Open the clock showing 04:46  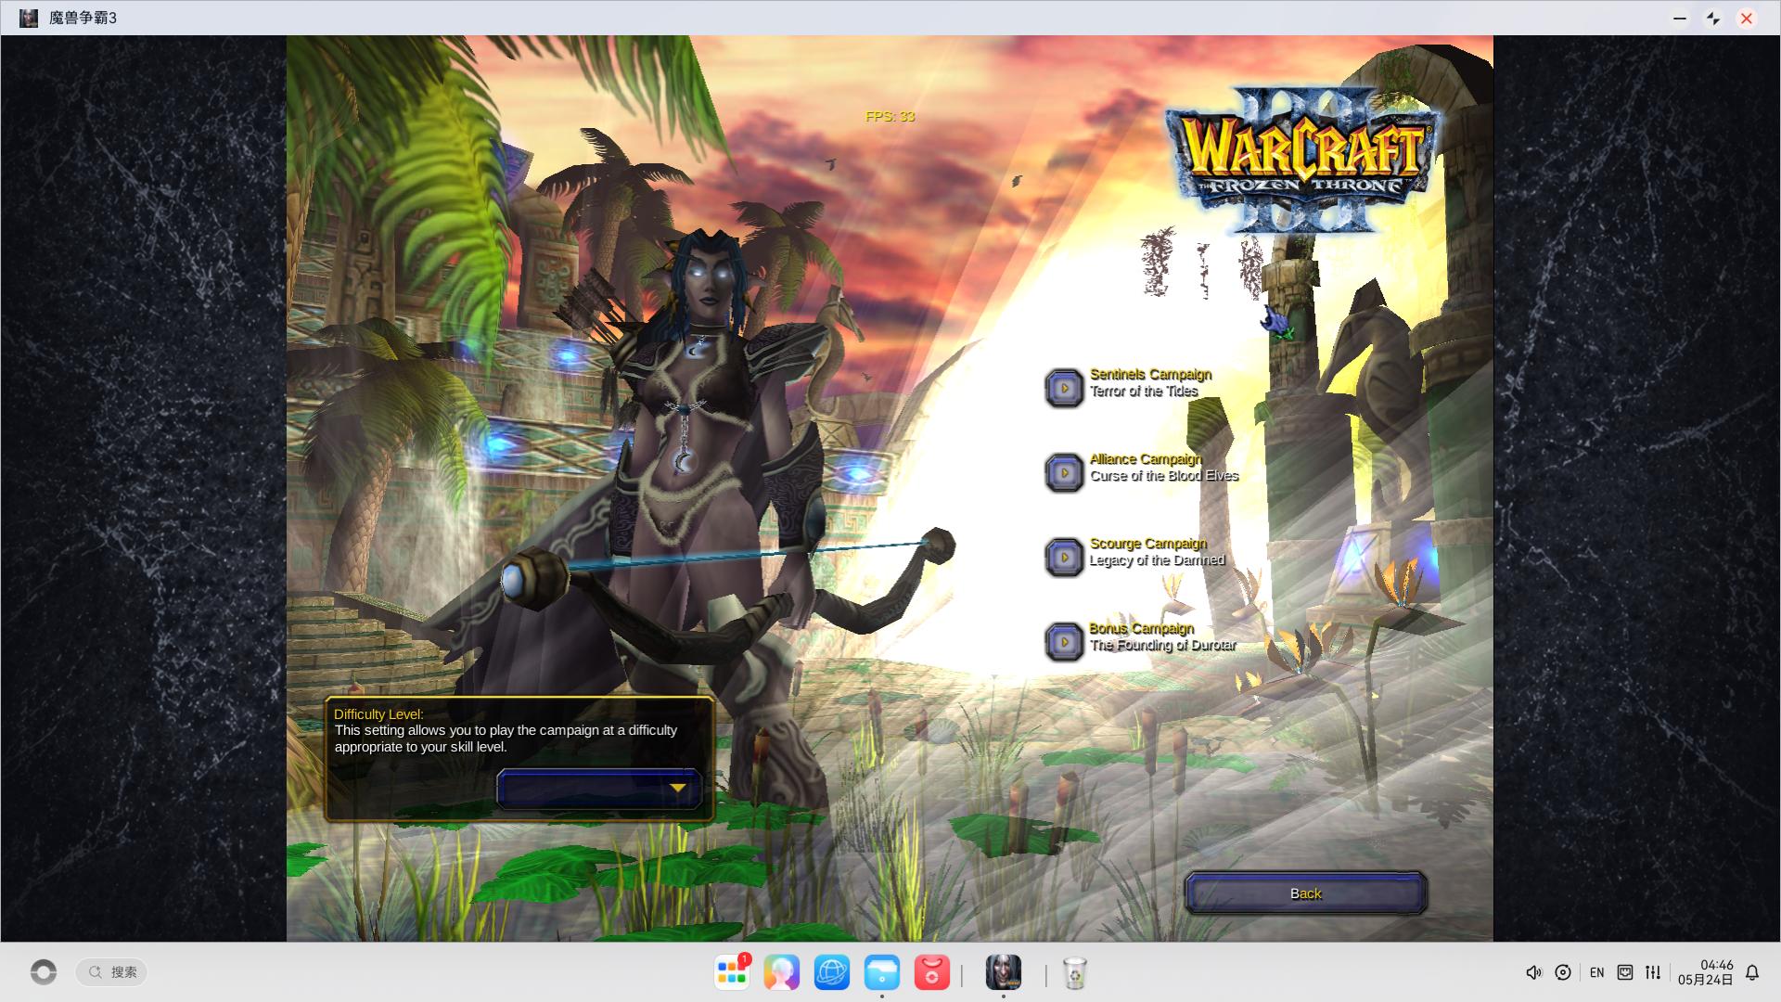pyautogui.click(x=1706, y=972)
